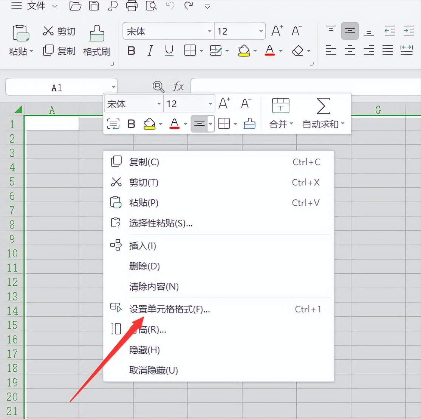The height and width of the screenshot is (419, 421).
Task: Choose 隐藏(H) from context menu
Action: coord(218,350)
